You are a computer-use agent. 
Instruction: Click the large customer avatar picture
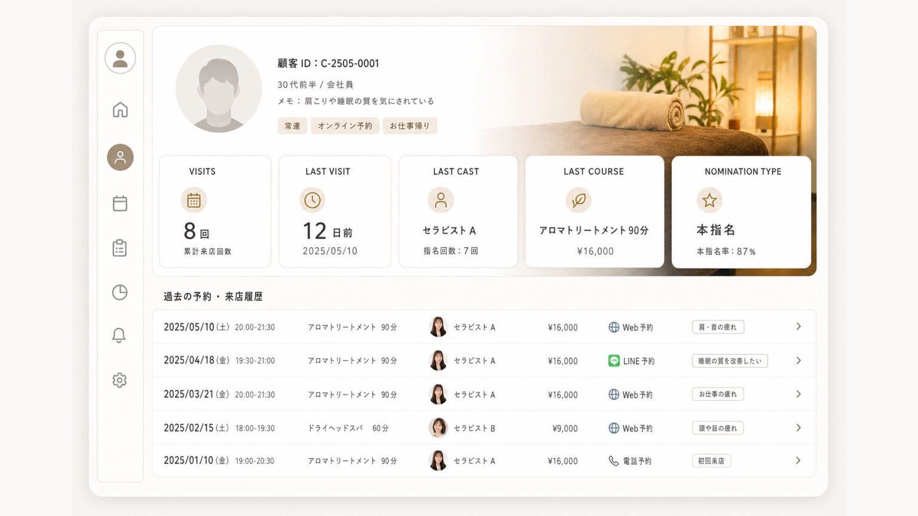pyautogui.click(x=219, y=88)
